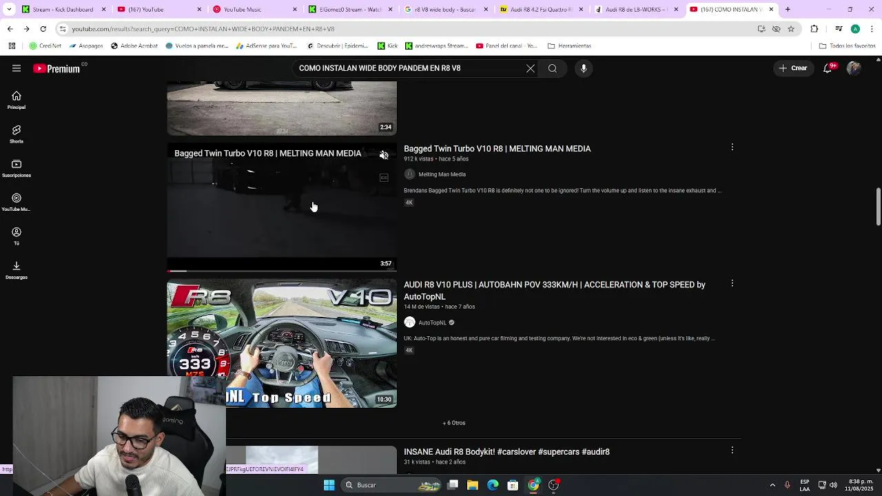Image resolution: width=882 pixels, height=496 pixels.
Task: Open browser extensions puzzle icon
Action: 814,29
